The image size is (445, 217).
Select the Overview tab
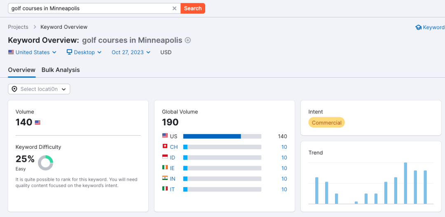tap(21, 70)
